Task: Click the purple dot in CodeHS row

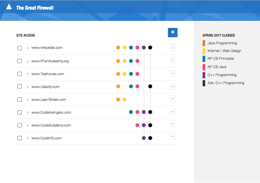Action: (144, 138)
